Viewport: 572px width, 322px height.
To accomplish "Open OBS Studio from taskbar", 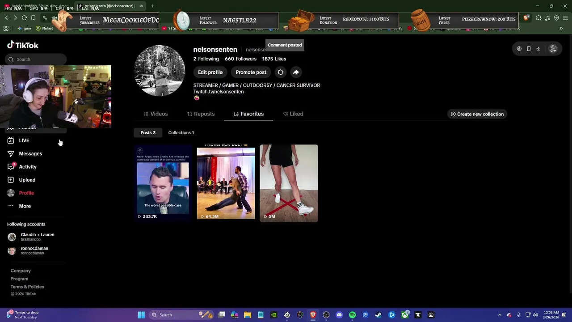I will pyautogui.click(x=326, y=315).
